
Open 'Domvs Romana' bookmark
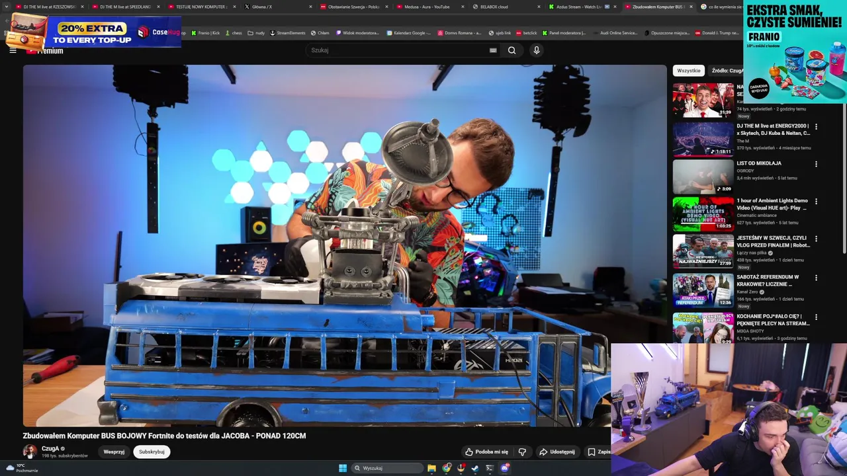pos(460,32)
